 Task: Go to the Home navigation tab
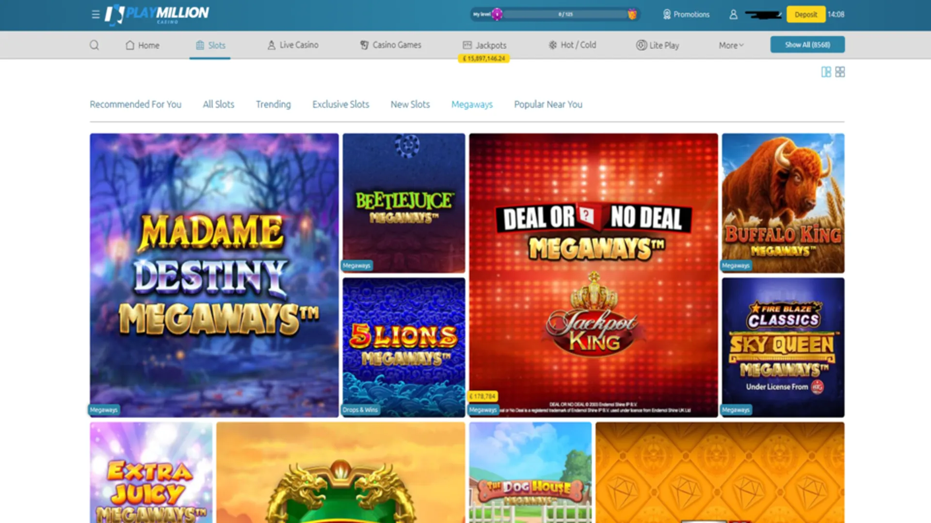(x=143, y=45)
